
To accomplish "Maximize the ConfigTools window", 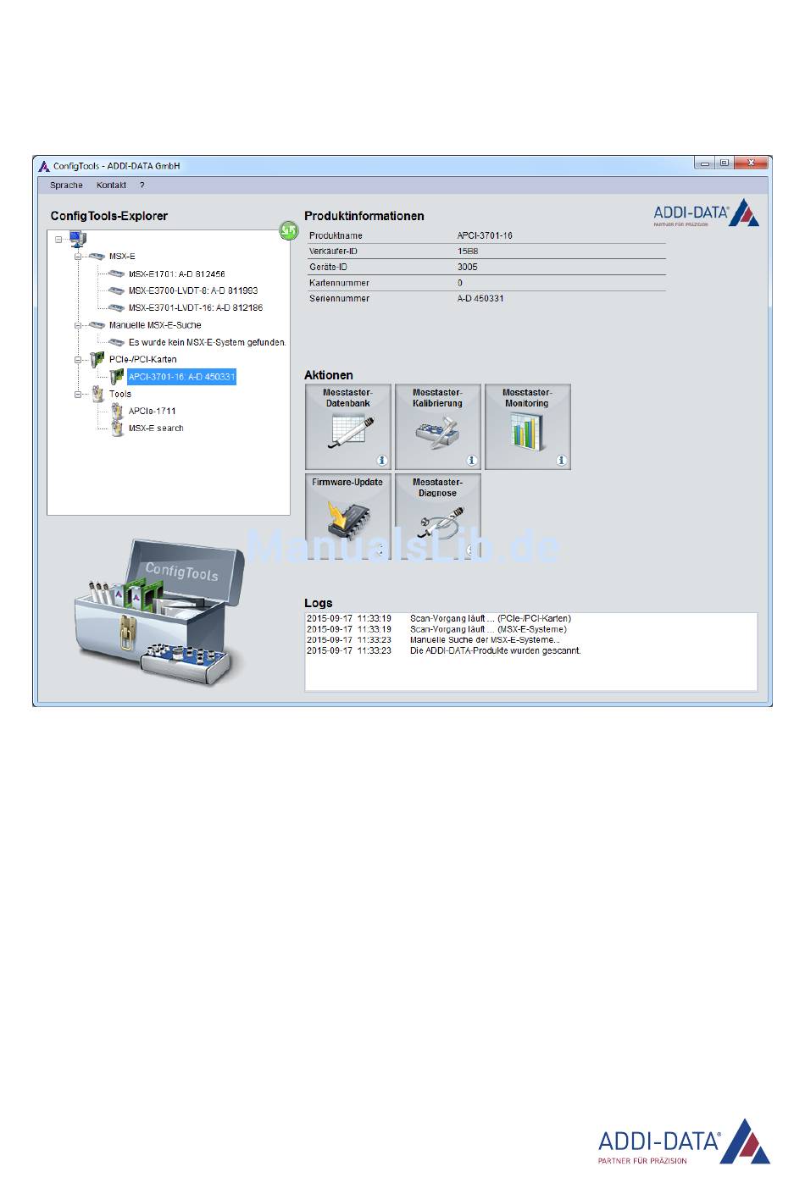I will tap(724, 163).
